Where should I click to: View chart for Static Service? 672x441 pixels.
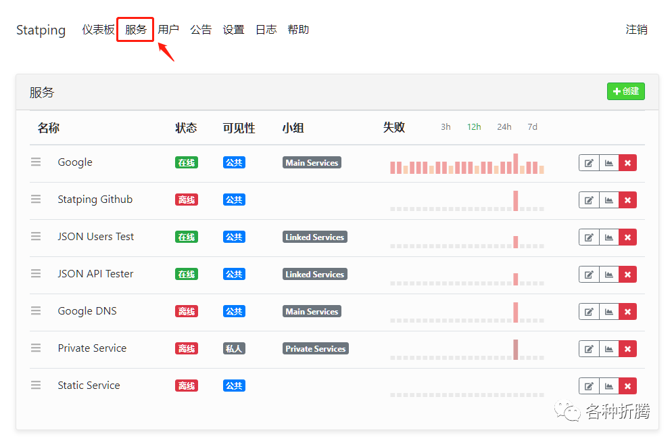(609, 386)
